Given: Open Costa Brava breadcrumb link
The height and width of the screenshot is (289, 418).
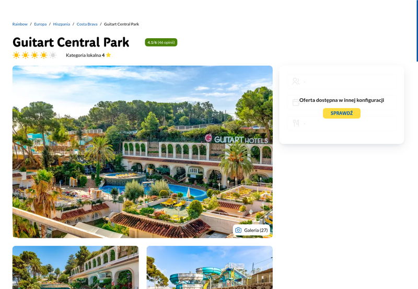Looking at the screenshot, I should point(87,24).
